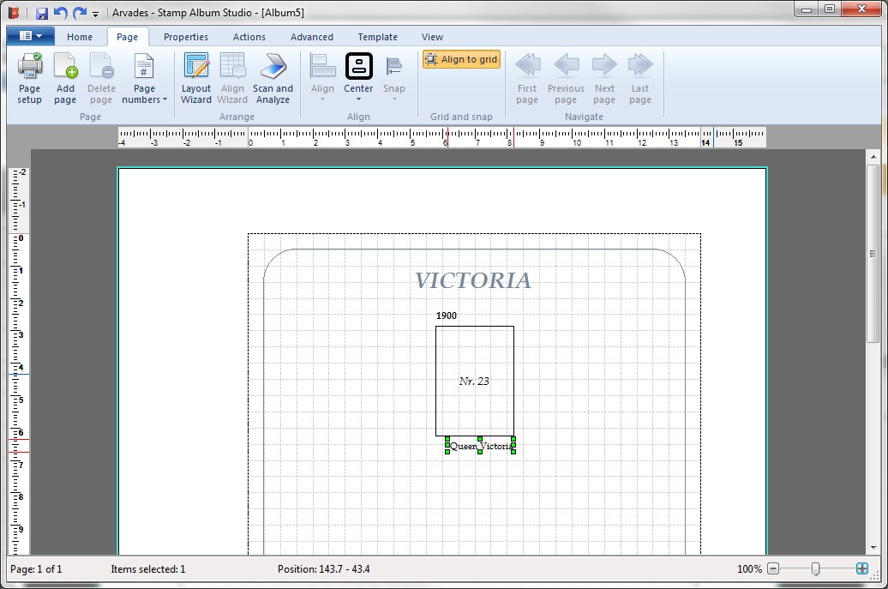The height and width of the screenshot is (589, 888).
Task: Select the VICTORIA page title
Action: pos(473,280)
